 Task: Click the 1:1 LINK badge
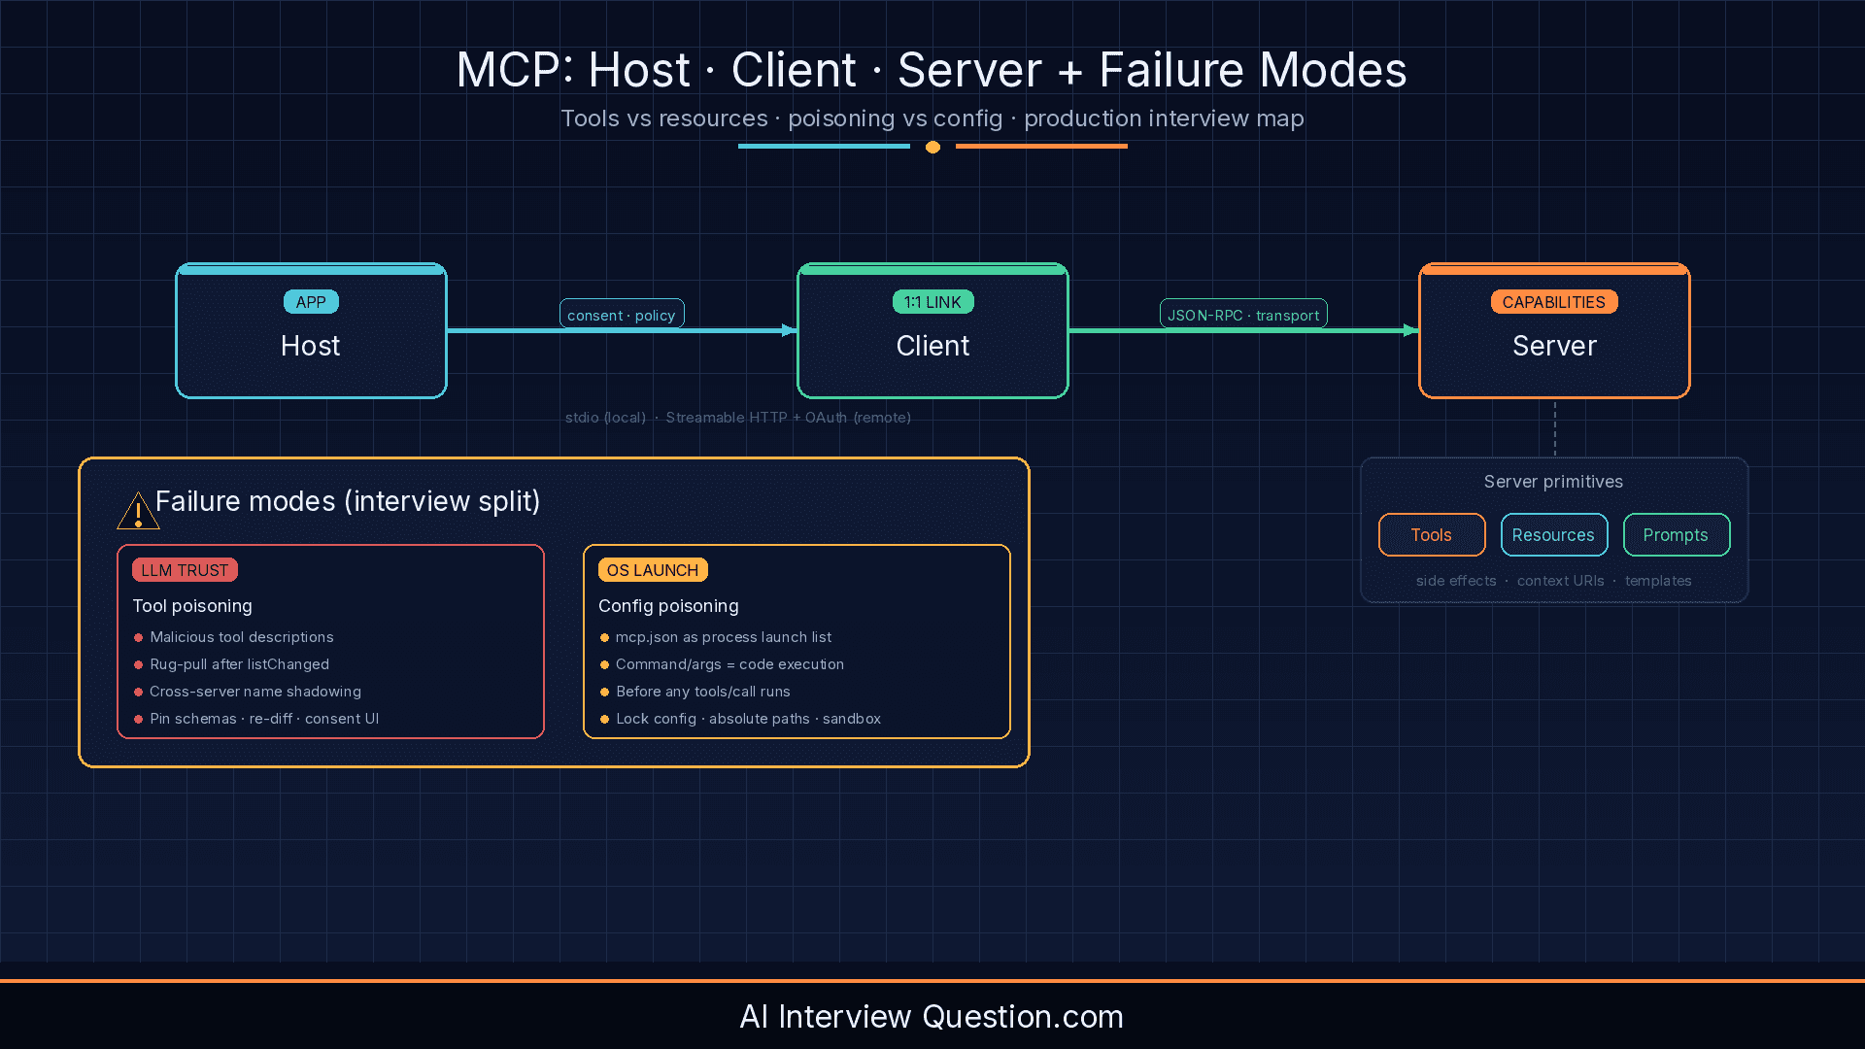coord(932,302)
